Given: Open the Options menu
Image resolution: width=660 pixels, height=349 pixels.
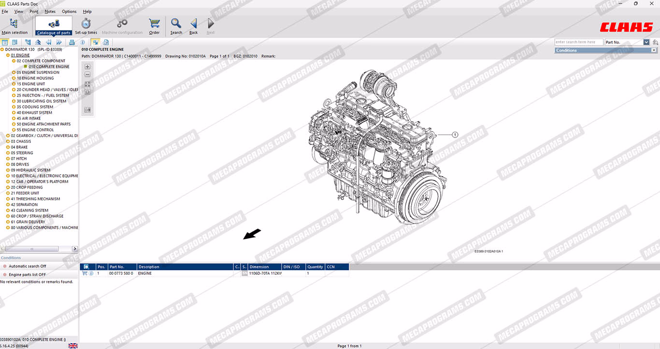Looking at the screenshot, I should 69,11.
